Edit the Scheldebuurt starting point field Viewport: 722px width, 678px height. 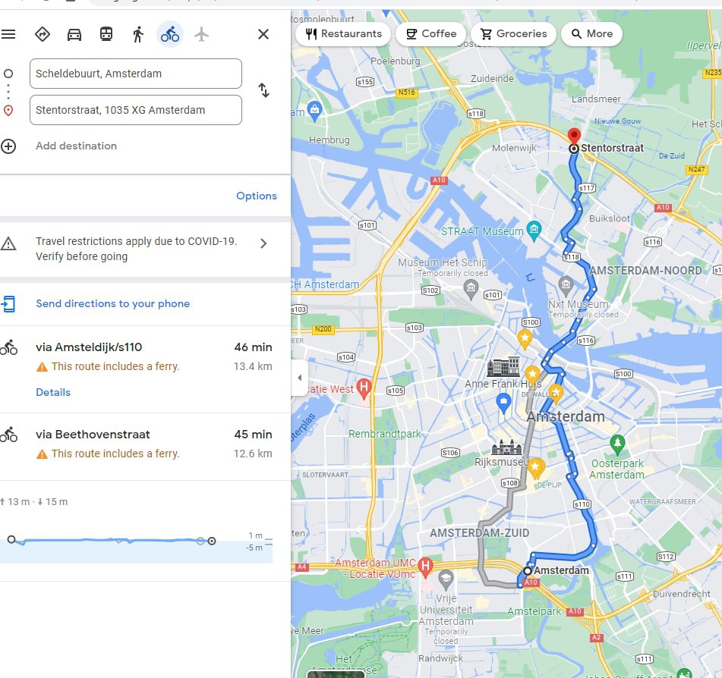136,74
